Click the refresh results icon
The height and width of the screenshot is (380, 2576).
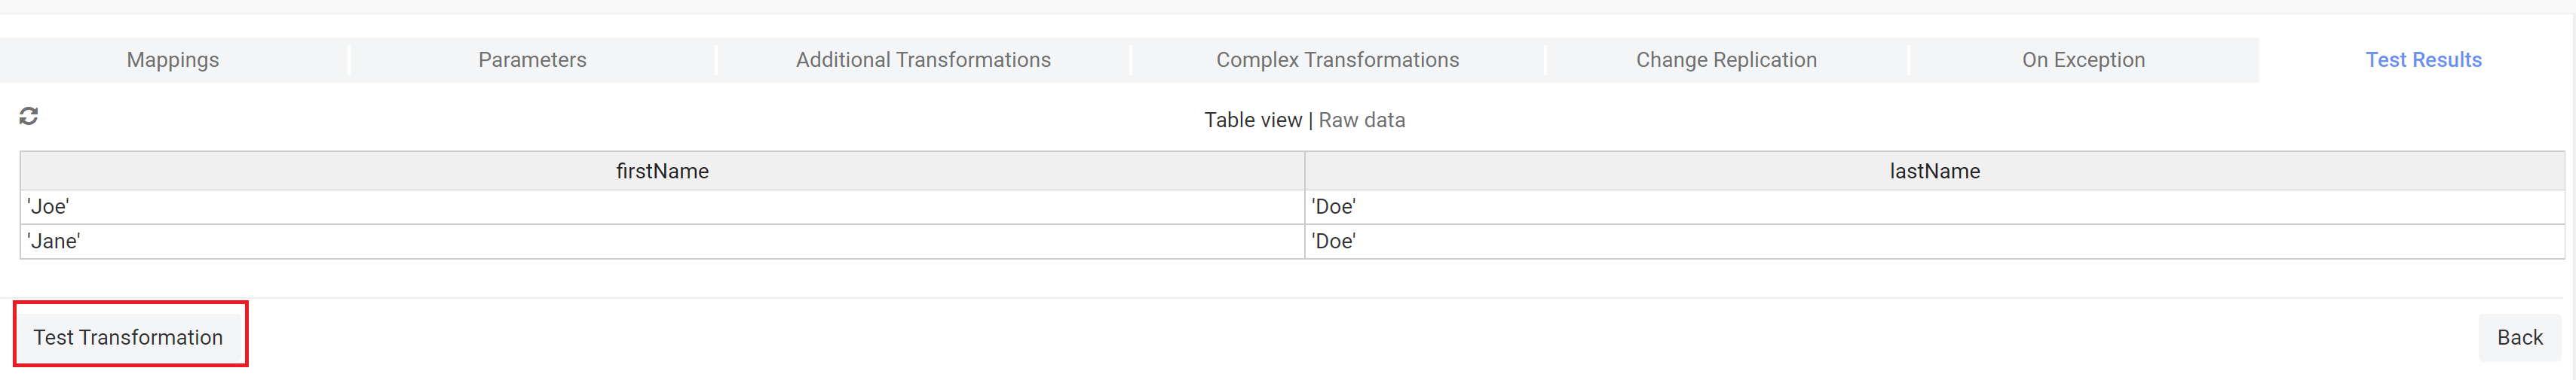click(29, 117)
